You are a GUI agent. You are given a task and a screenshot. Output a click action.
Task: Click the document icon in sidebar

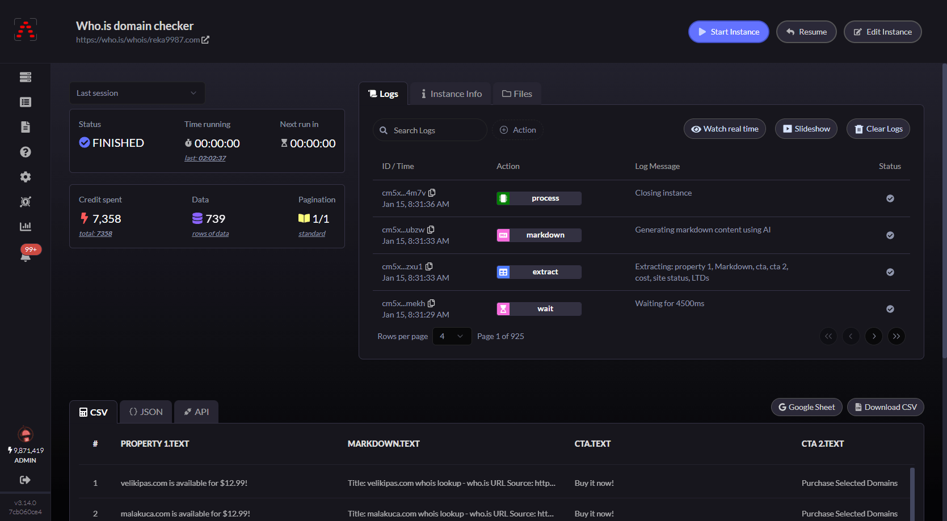tap(26, 127)
